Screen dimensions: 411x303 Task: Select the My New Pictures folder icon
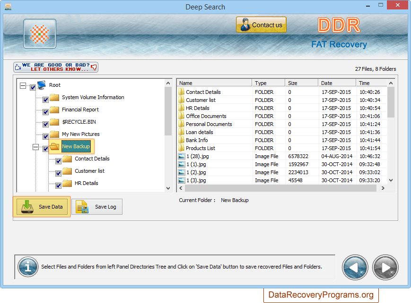click(x=54, y=134)
